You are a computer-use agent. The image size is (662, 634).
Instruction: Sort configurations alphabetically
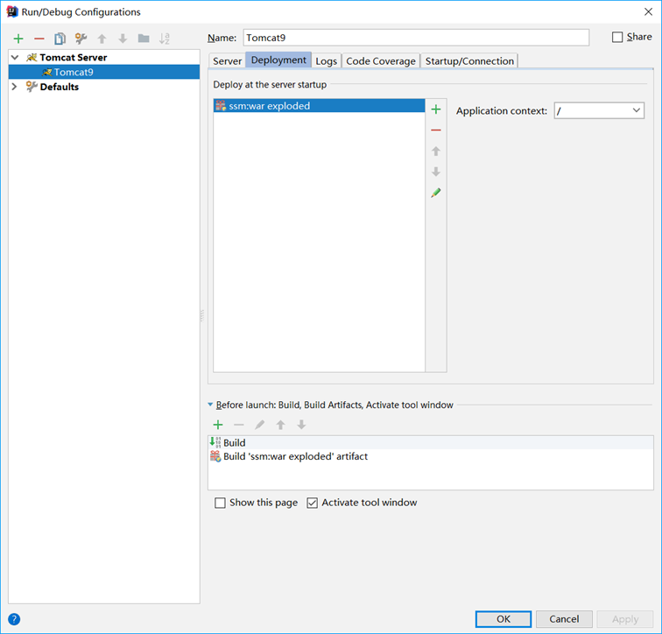(165, 39)
